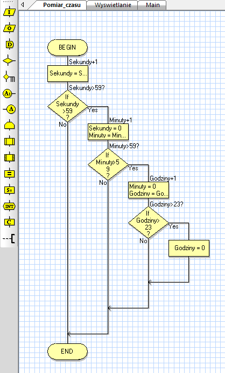This screenshot has width=225, height=373.
Task: Select the Godziny = 0 calculation block
Action: tap(189, 248)
